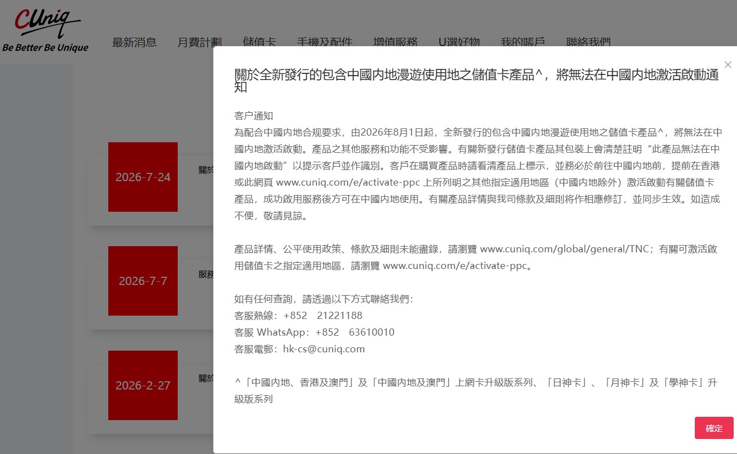Viewport: 737px width, 454px height.
Task: Click the 如有任何查詢 contact line
Action: coord(324,299)
